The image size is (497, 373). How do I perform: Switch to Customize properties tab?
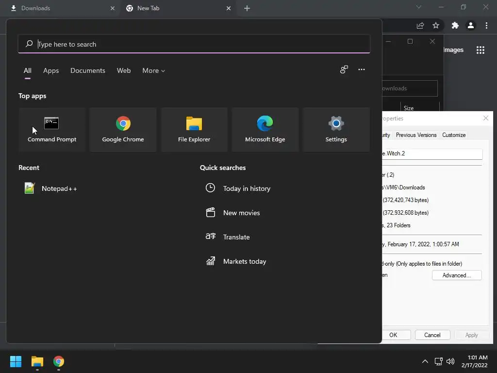pos(454,135)
